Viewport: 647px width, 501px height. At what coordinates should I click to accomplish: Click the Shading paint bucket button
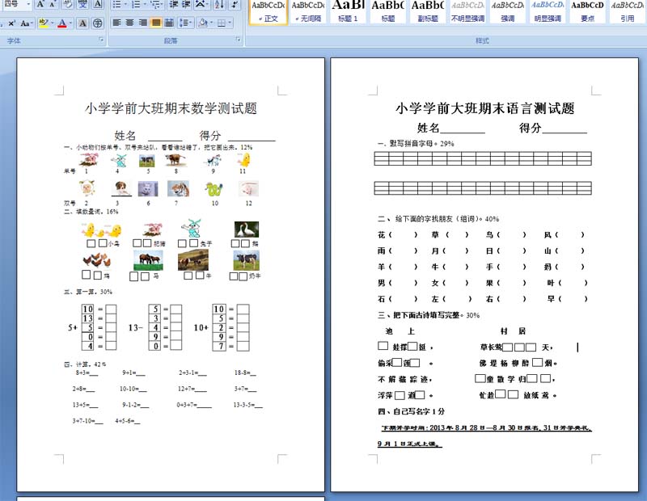click(203, 23)
